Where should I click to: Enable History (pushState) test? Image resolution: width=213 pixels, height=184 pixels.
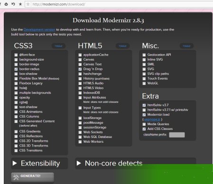pyautogui.click(x=80, y=79)
